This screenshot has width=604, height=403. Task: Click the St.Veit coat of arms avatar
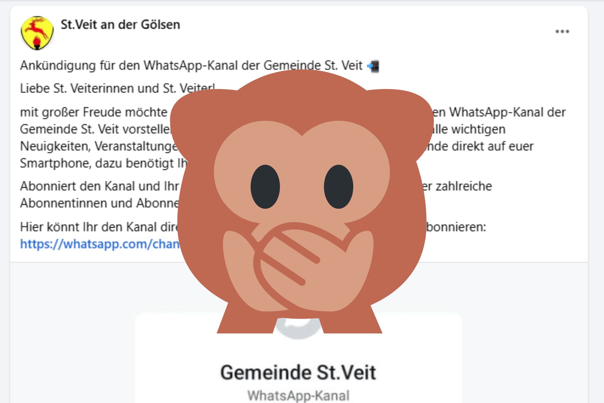37,33
